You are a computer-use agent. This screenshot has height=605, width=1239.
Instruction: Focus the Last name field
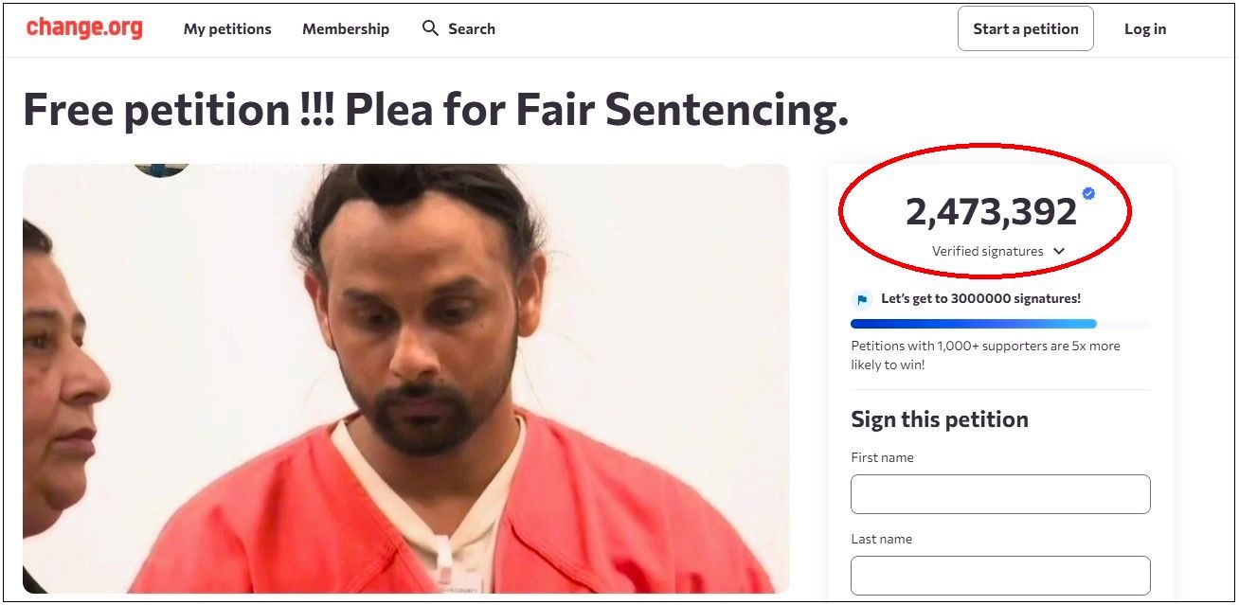[x=1000, y=576]
